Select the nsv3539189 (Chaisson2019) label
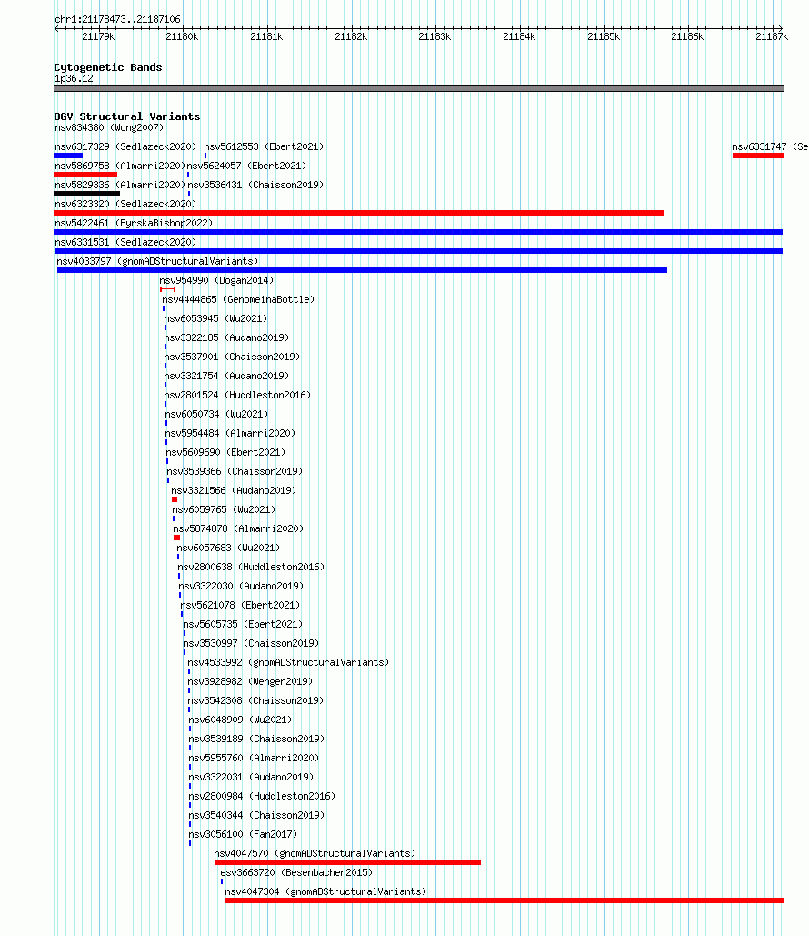Screen dimensions: 809x936 click(256, 739)
